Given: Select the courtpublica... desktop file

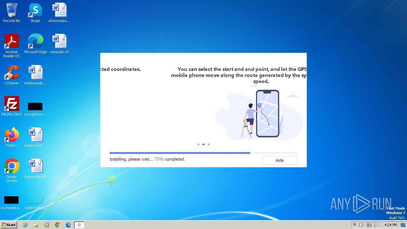Looking at the screenshot, I should 11,203.
